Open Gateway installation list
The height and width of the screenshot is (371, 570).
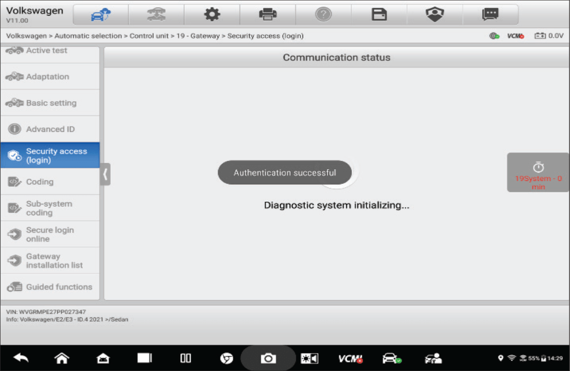point(50,260)
